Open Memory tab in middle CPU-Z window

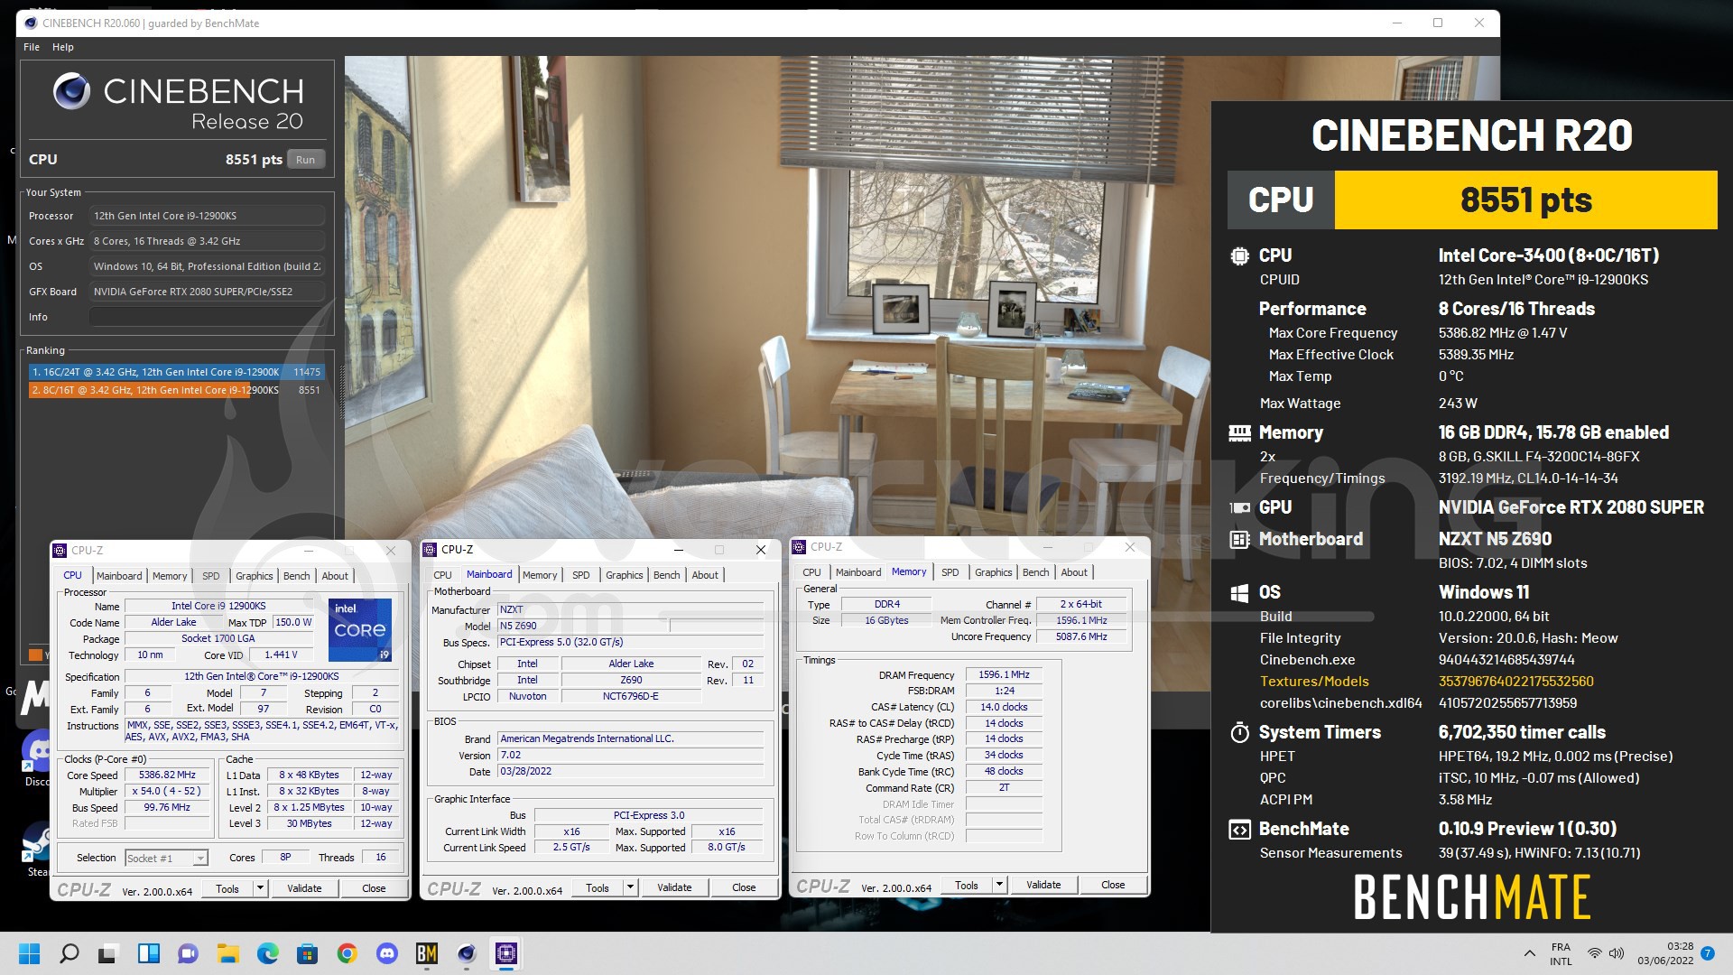tap(540, 575)
